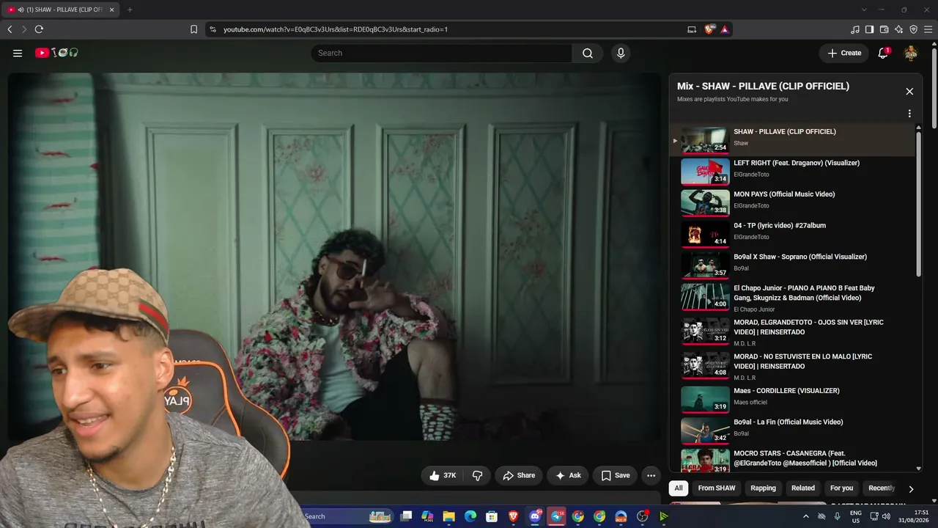The height and width of the screenshot is (528, 938).
Task: Open the account avatar menu
Action: click(911, 53)
